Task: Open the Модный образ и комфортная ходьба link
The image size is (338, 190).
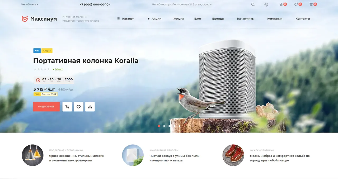Action: coord(280,158)
